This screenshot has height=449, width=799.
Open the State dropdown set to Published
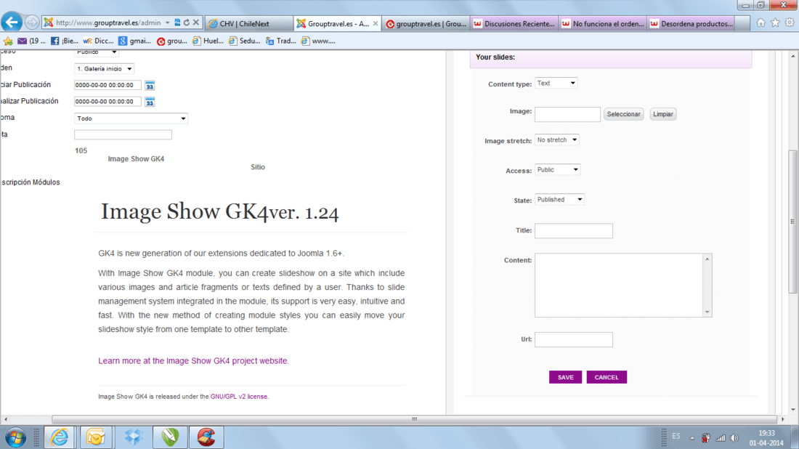[559, 199]
